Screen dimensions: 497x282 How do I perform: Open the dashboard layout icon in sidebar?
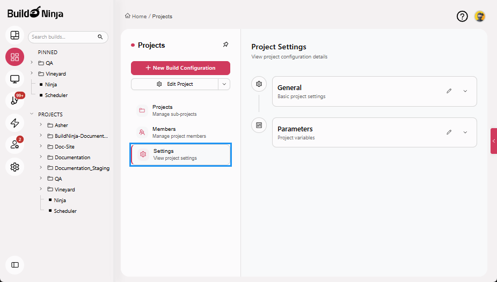[x=15, y=35]
